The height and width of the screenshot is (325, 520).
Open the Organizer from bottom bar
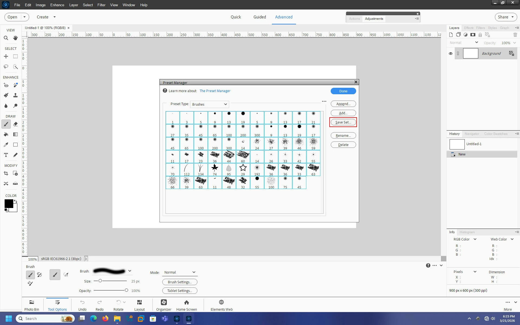click(164, 305)
